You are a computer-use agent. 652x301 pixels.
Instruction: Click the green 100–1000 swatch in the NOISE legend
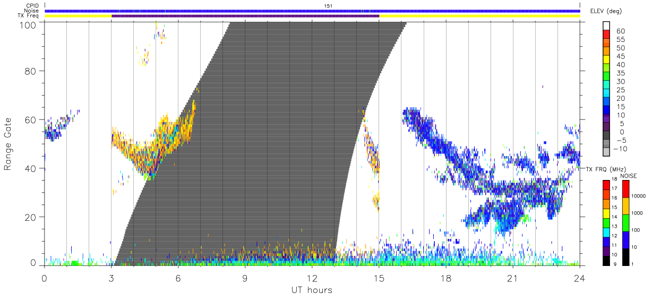(625, 222)
